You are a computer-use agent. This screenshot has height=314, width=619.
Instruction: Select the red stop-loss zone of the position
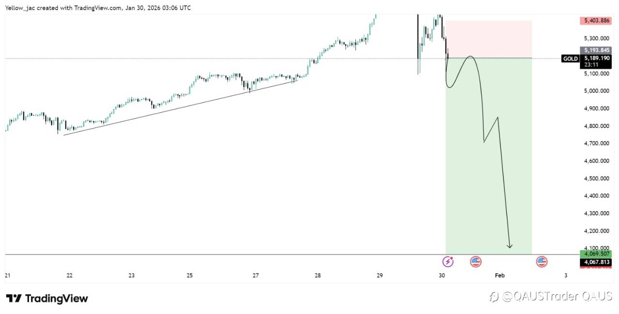pyautogui.click(x=488, y=39)
